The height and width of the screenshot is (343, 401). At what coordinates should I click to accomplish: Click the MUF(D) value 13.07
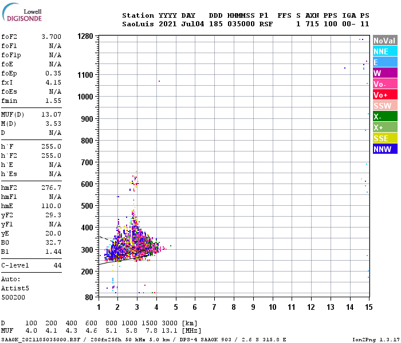coord(51,114)
